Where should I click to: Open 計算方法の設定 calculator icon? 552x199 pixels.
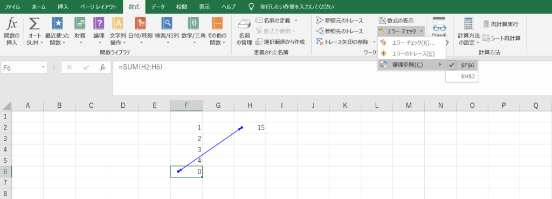(x=468, y=24)
